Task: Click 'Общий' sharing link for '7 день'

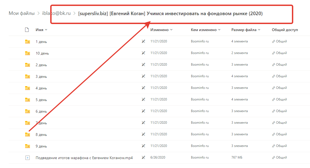Action: tap(281, 123)
